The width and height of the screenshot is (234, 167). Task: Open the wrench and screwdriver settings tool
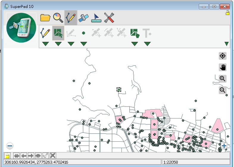[109, 18]
